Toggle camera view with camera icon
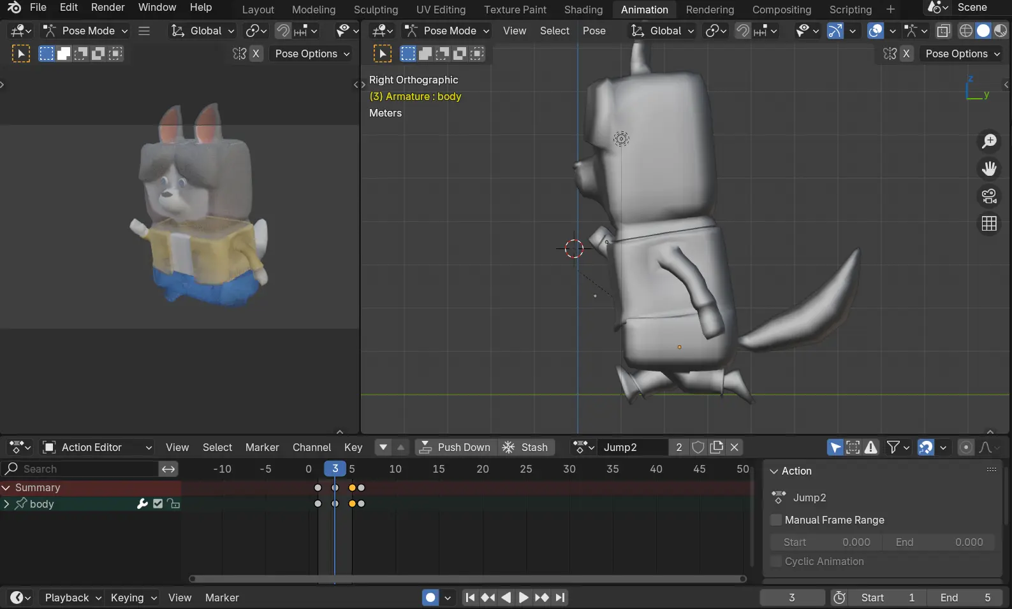The height and width of the screenshot is (609, 1012). click(989, 196)
